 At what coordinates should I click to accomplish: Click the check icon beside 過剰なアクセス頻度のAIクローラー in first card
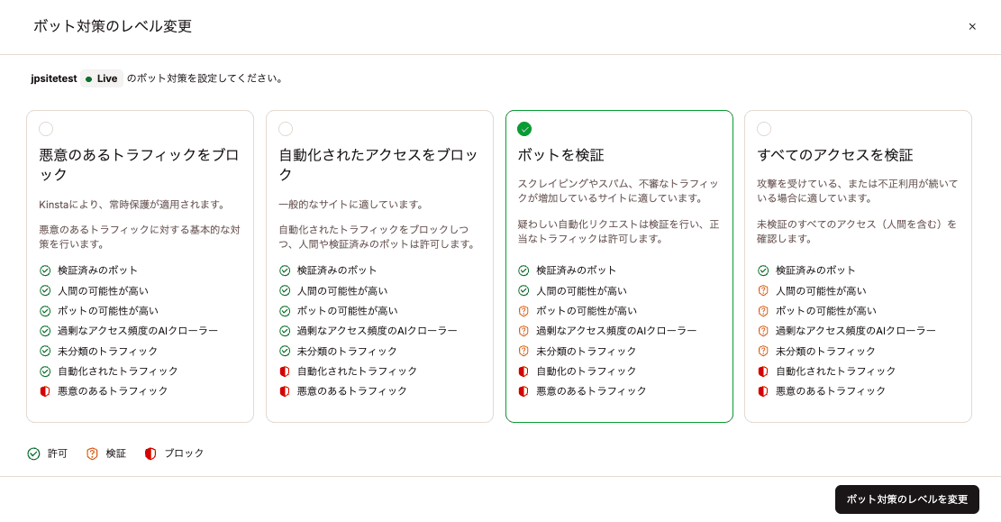[x=44, y=330]
